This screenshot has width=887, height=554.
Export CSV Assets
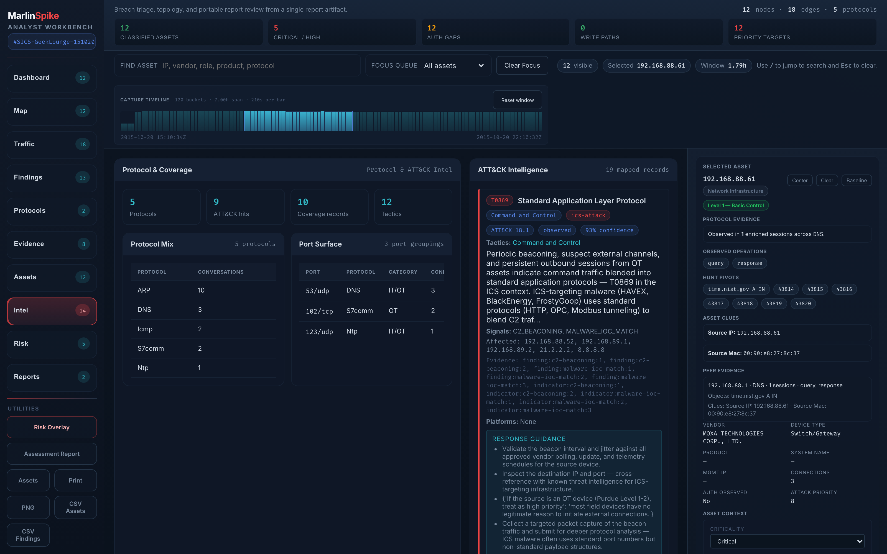coord(75,507)
